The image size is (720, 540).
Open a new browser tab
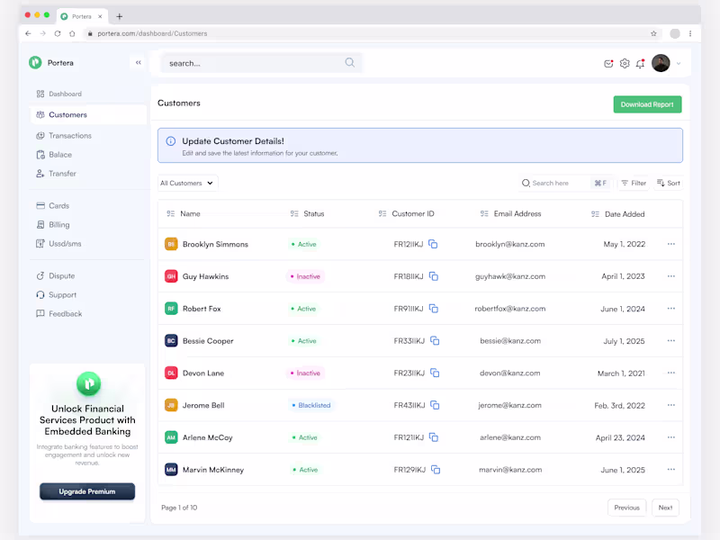pyautogui.click(x=120, y=16)
